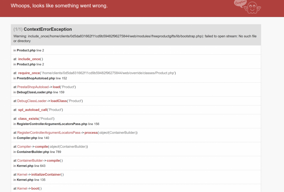Click the process method name
The height and width of the screenshot is (192, 284).
pos(91,133)
